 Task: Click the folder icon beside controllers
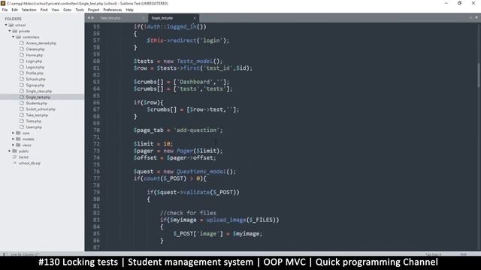coord(18,37)
